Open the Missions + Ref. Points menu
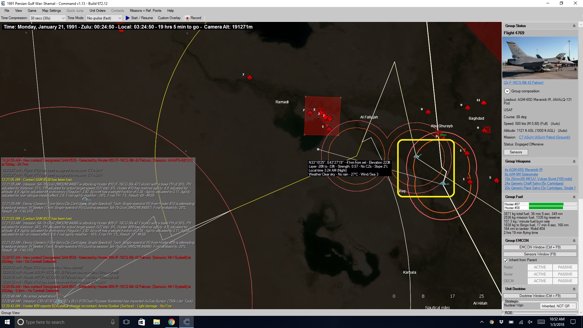583x328 pixels. pos(145,11)
